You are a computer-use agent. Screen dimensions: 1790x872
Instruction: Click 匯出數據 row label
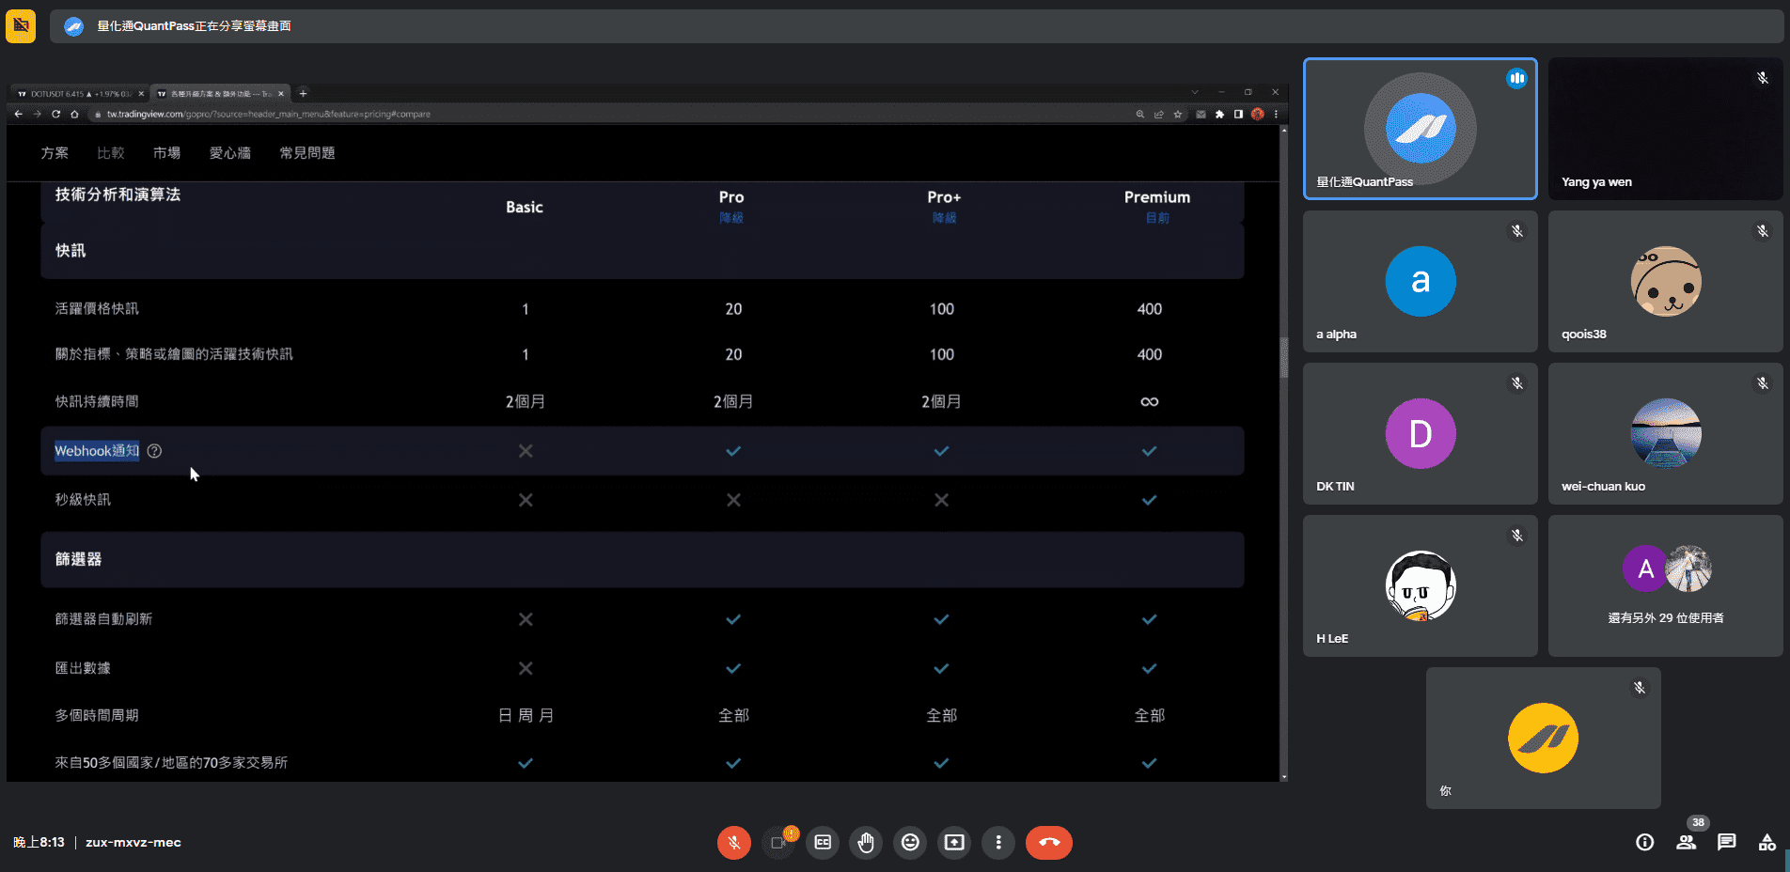pyautogui.click(x=83, y=668)
